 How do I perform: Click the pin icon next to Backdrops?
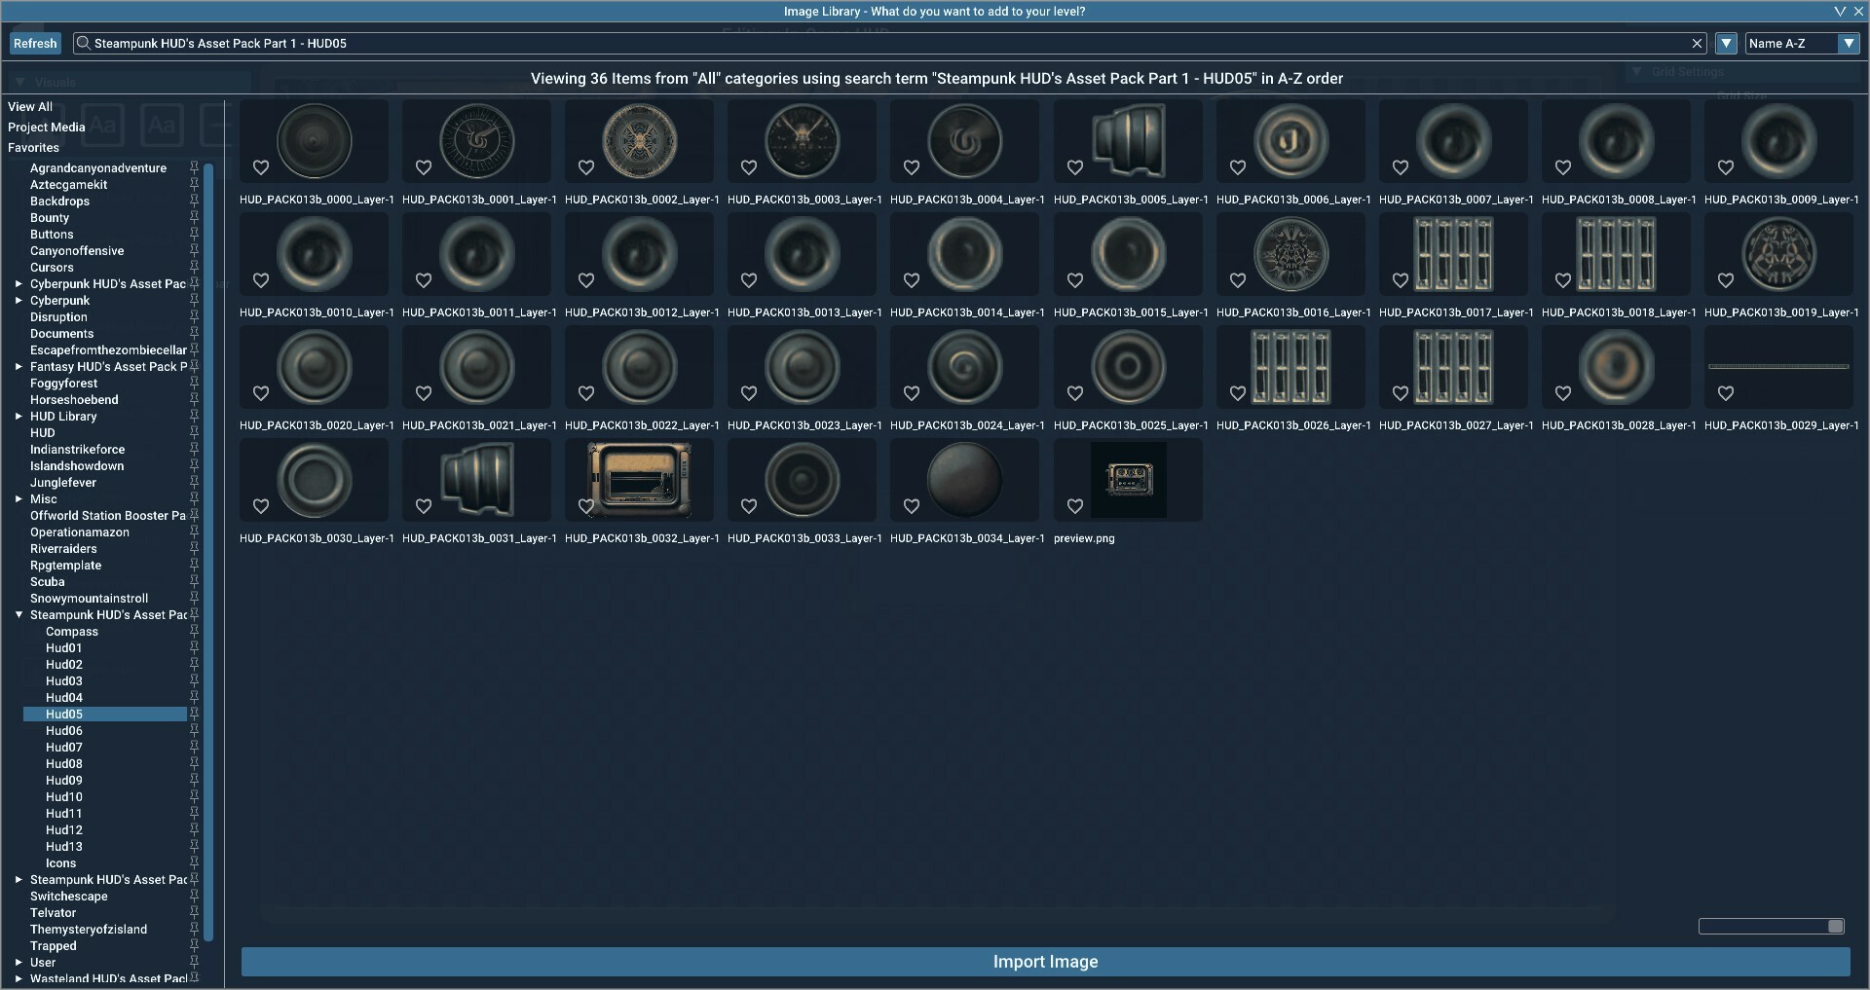tap(195, 202)
